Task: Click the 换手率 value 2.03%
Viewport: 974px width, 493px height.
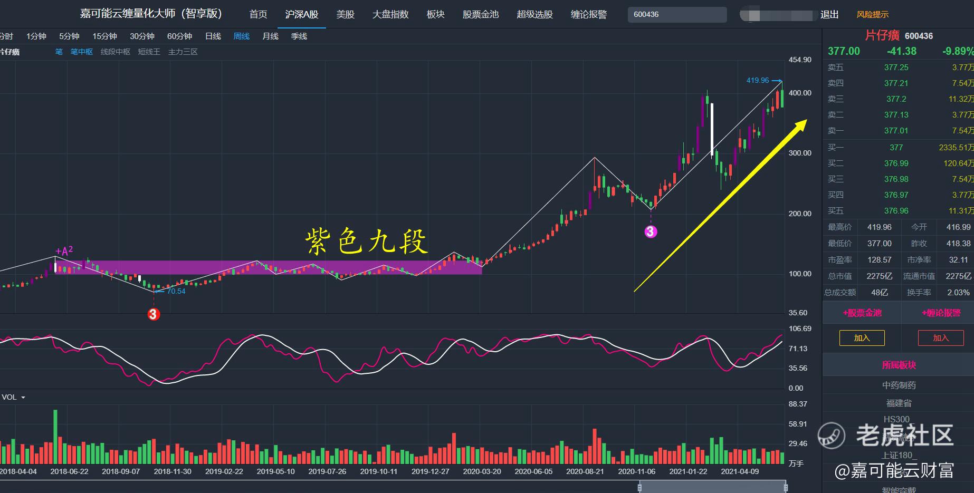Action: 959,293
